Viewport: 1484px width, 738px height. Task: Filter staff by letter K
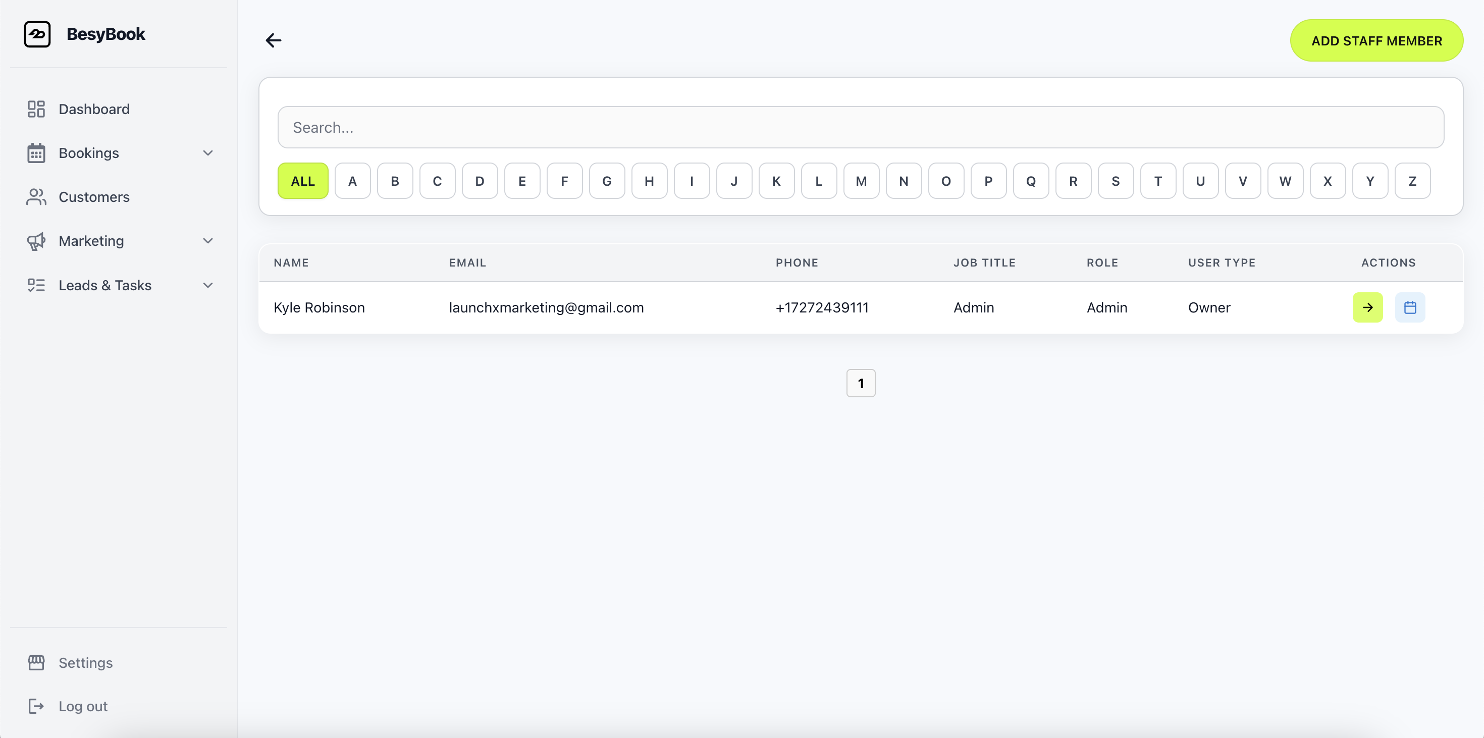click(x=776, y=181)
